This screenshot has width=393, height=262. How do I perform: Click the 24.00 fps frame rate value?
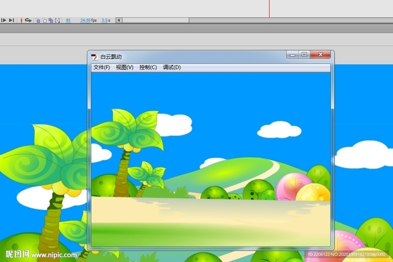click(86, 20)
